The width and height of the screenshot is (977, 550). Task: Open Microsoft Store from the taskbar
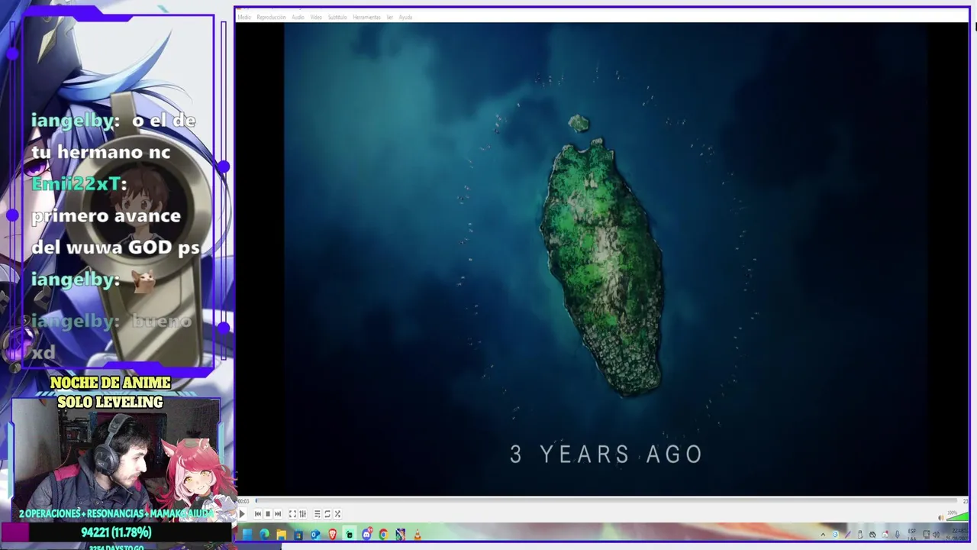pyautogui.click(x=298, y=534)
